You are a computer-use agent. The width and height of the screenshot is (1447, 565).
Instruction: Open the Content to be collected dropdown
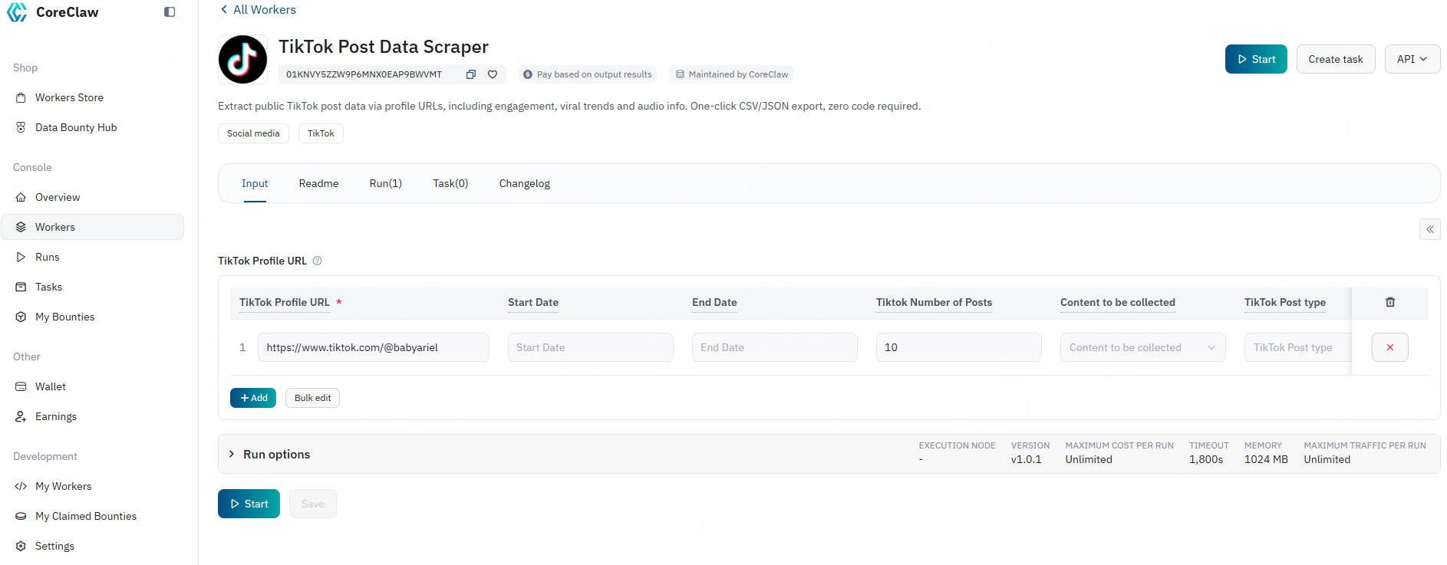(x=1142, y=347)
